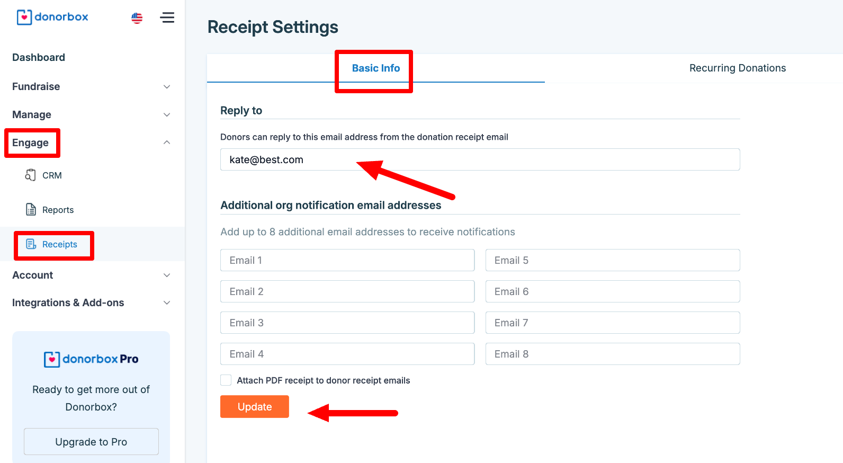Viewport: 843px width, 463px height.
Task: Open the language flag selector
Action: coord(137,18)
